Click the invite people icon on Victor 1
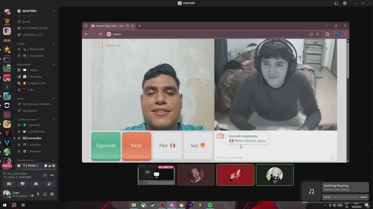The height and width of the screenshot is (209, 373). 50,166
